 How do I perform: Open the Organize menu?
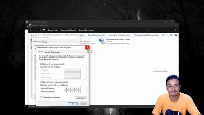point(35,35)
